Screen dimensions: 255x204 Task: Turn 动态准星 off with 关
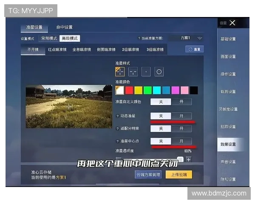click(161, 116)
